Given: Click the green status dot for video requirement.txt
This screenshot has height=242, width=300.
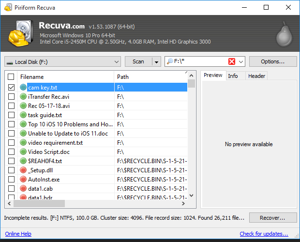Looking at the screenshot, I should [23, 142].
